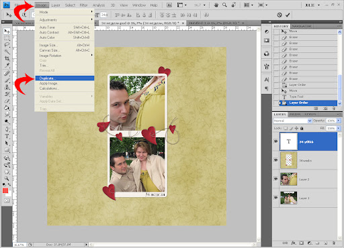The image size is (344, 248).
Task: Choose Apply Image menu item
Action: coord(64,83)
